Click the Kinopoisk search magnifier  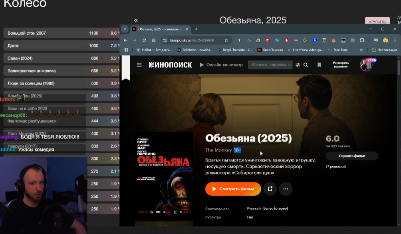coord(306,65)
